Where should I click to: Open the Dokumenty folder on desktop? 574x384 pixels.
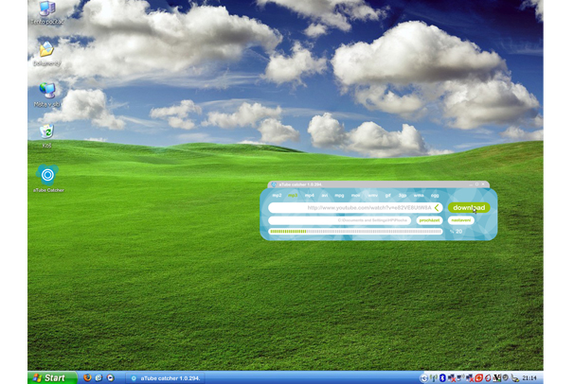tap(46, 49)
